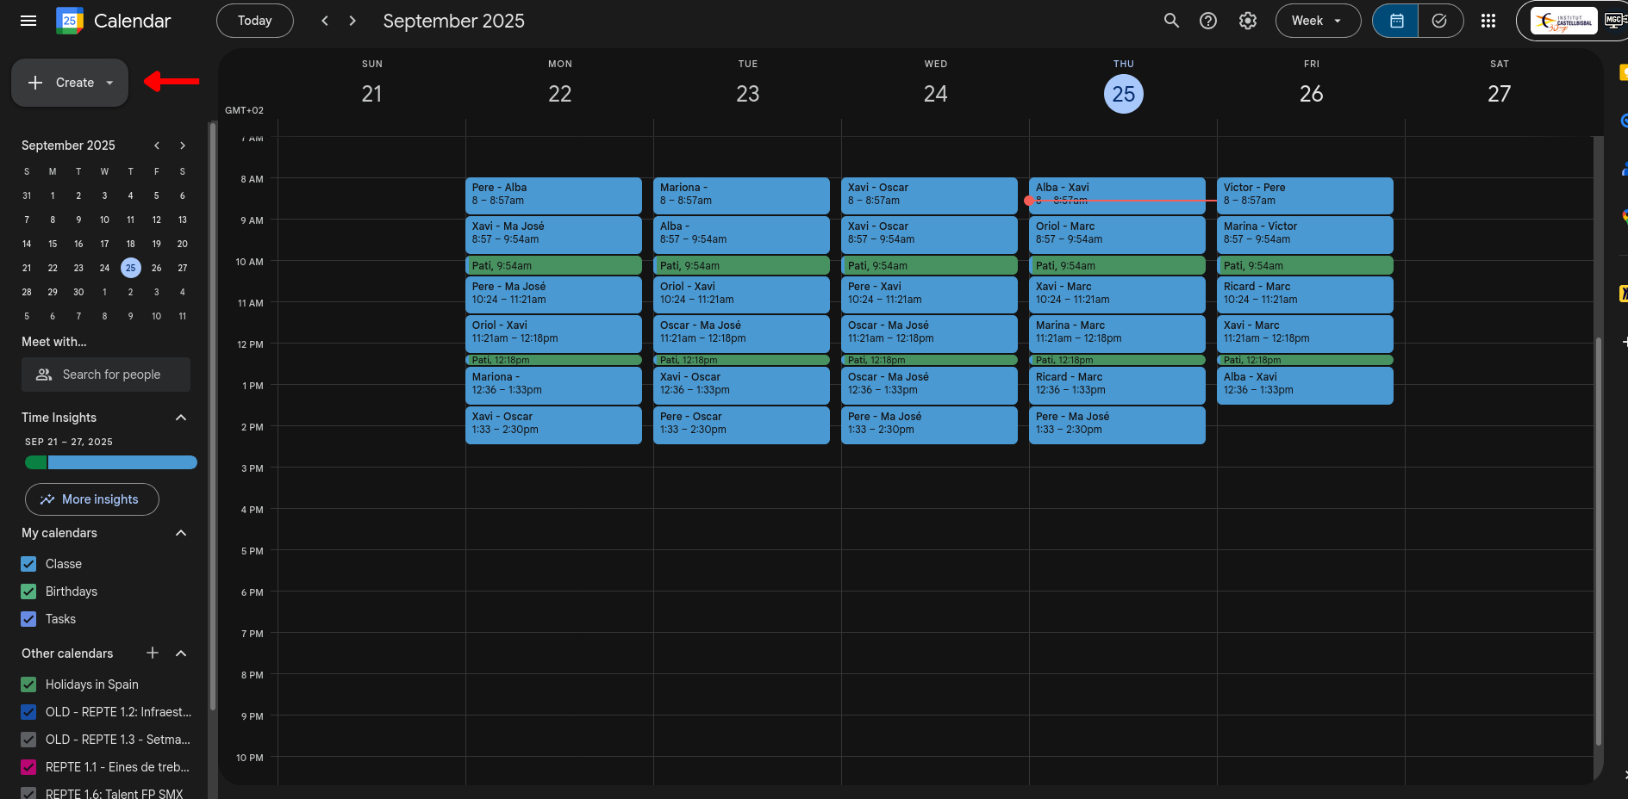The width and height of the screenshot is (1628, 799).
Task: Open the Settings gear menu
Action: [1247, 21]
